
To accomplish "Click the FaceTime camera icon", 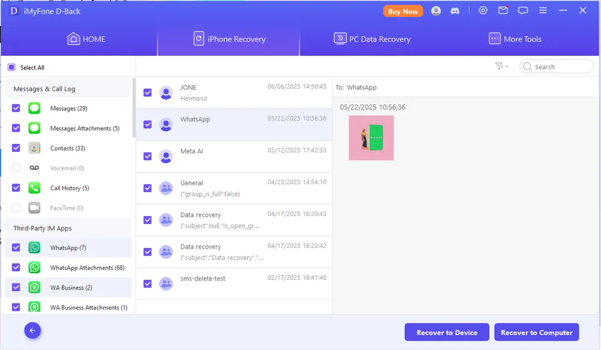I will [34, 208].
